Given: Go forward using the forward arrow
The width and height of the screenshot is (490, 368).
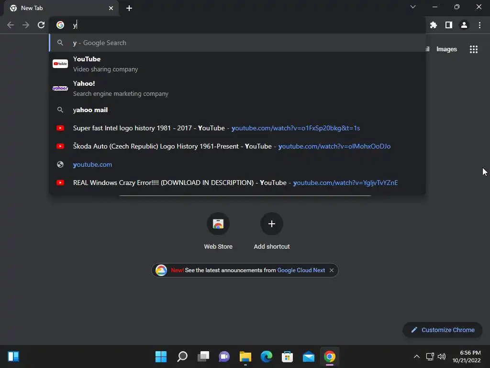Looking at the screenshot, I should coord(26,25).
